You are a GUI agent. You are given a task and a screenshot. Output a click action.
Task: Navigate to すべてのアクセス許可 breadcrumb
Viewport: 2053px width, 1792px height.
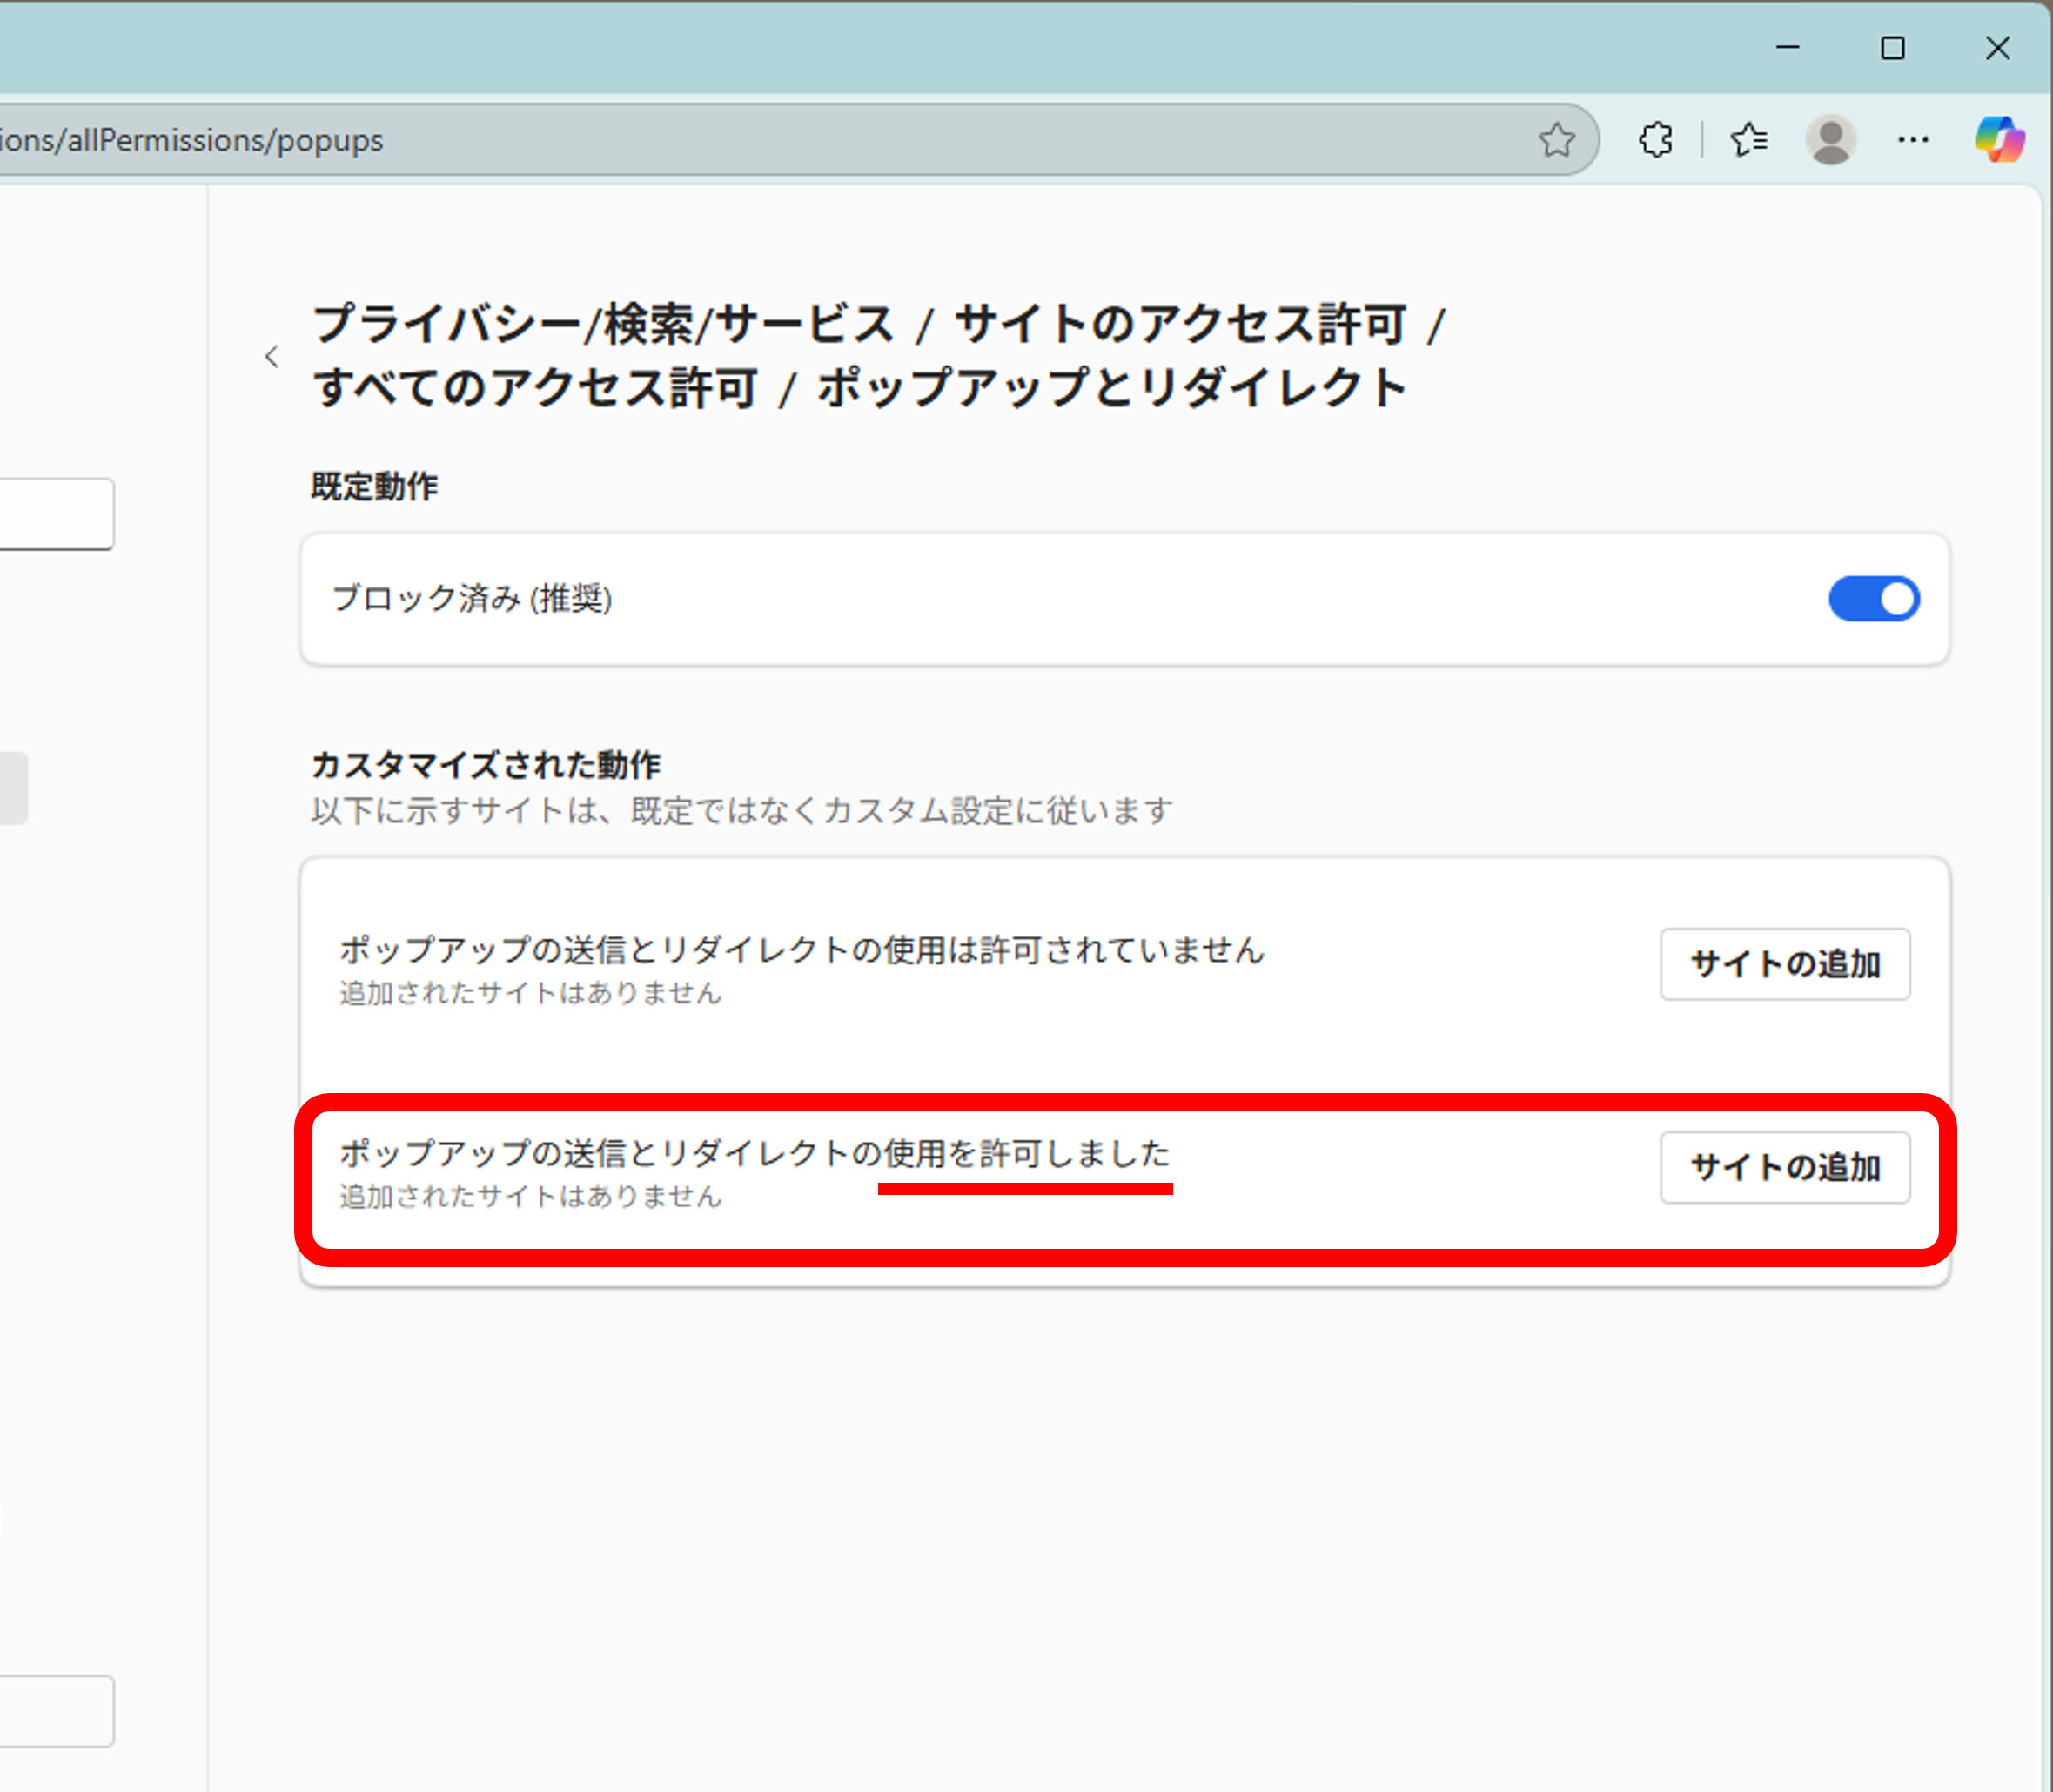click(536, 388)
